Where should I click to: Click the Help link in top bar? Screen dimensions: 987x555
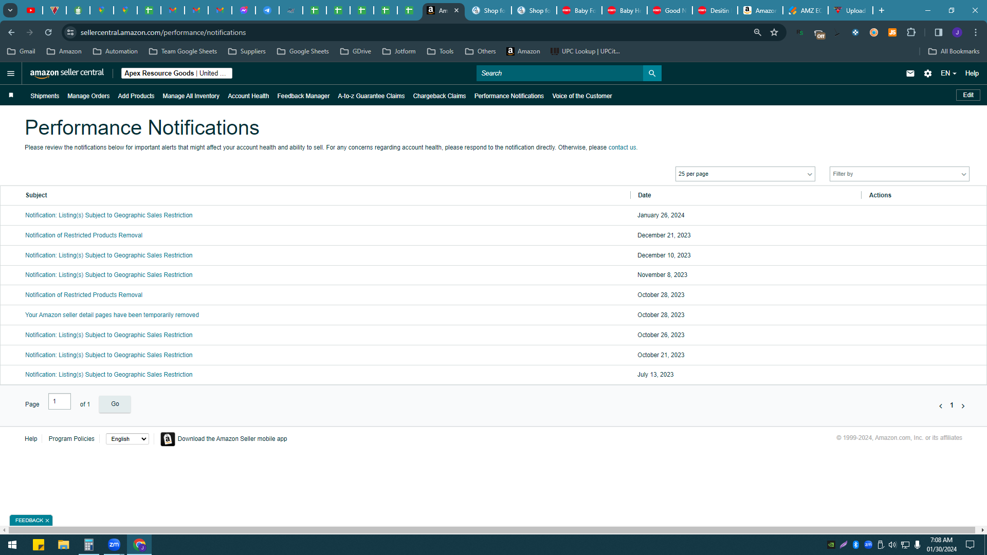pos(972,73)
